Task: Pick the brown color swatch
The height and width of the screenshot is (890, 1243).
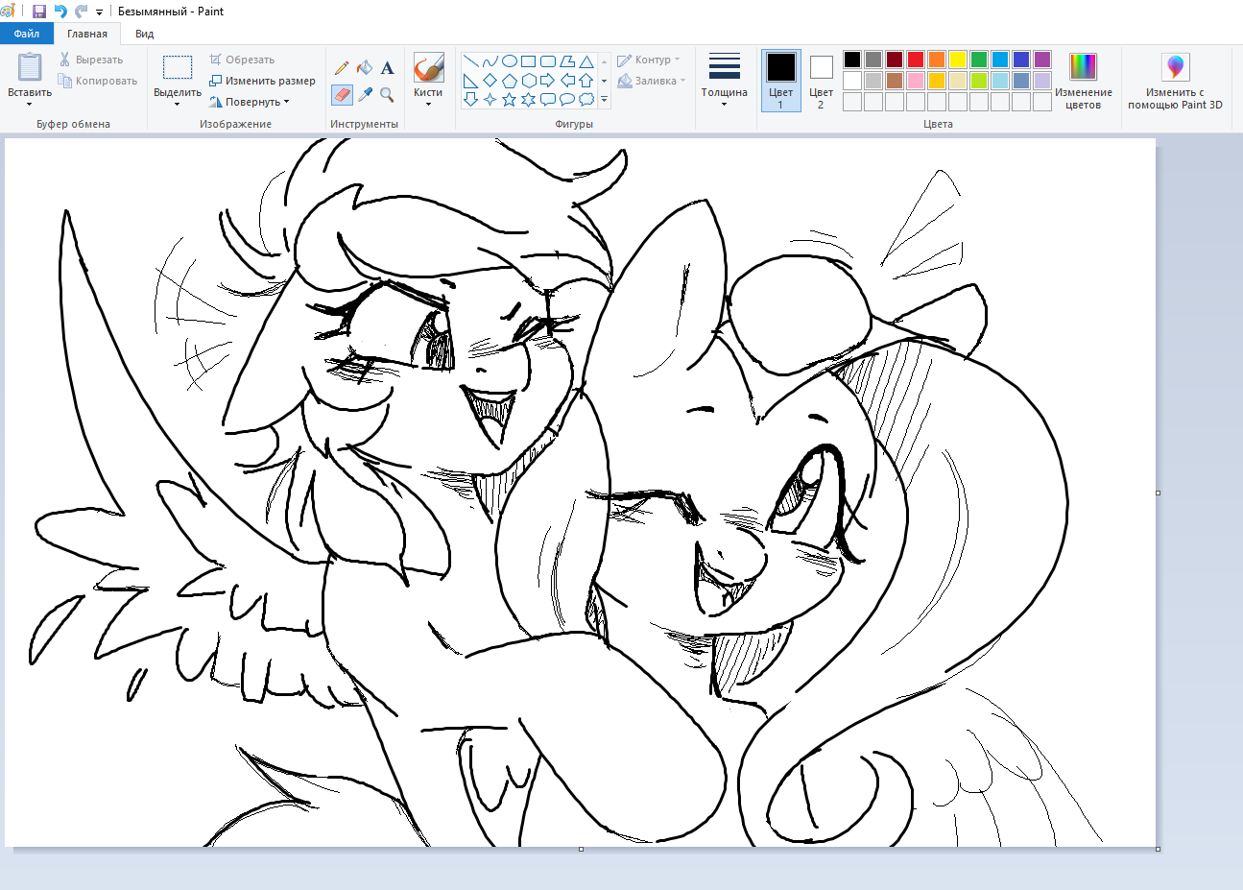Action: pos(895,81)
